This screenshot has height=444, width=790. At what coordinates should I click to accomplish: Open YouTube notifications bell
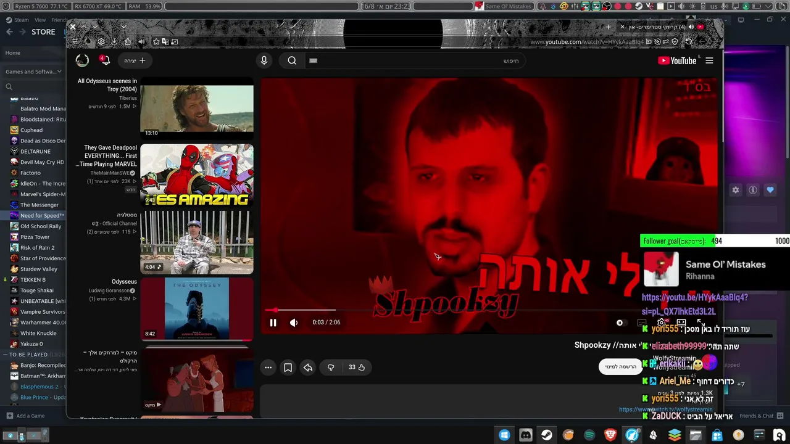105,60
